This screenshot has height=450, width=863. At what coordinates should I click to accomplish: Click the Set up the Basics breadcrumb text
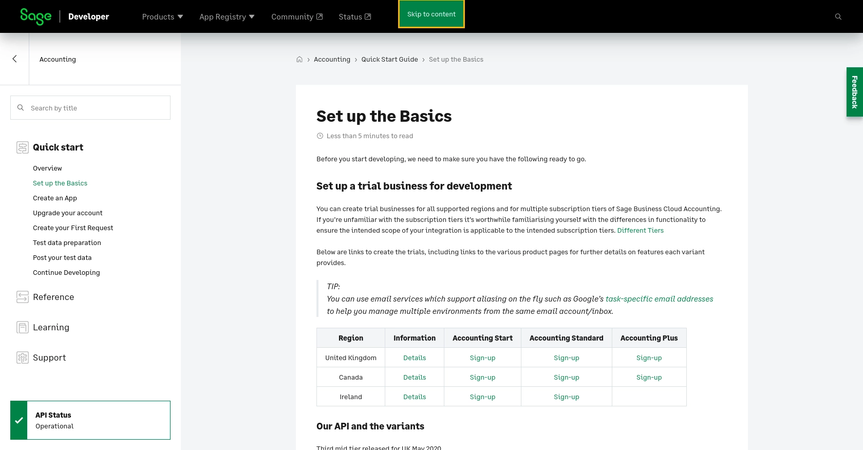tap(456, 60)
